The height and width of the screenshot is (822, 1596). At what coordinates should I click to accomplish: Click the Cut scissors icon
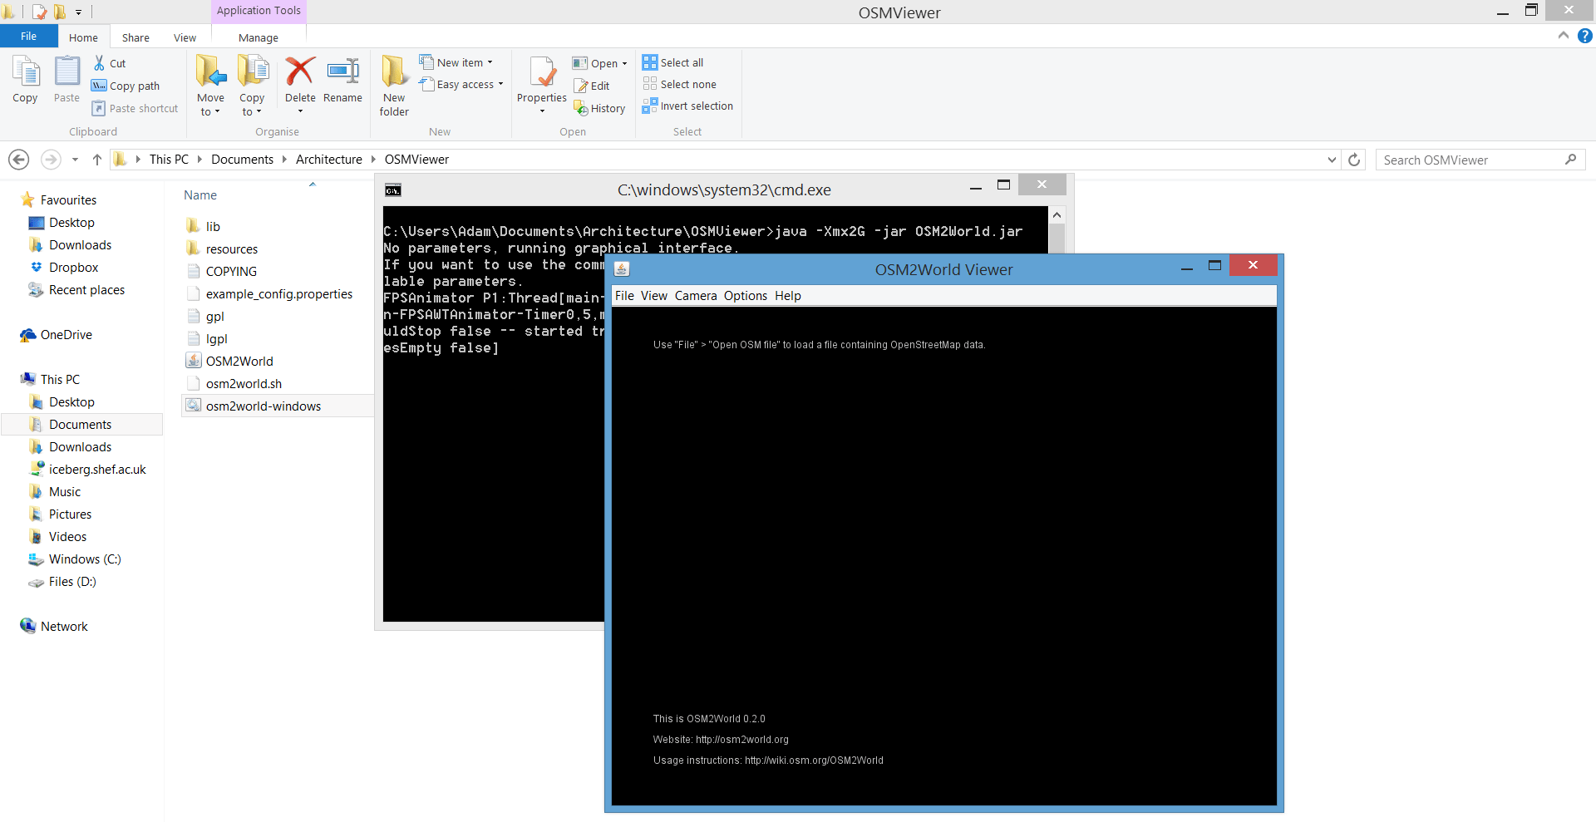tap(99, 63)
